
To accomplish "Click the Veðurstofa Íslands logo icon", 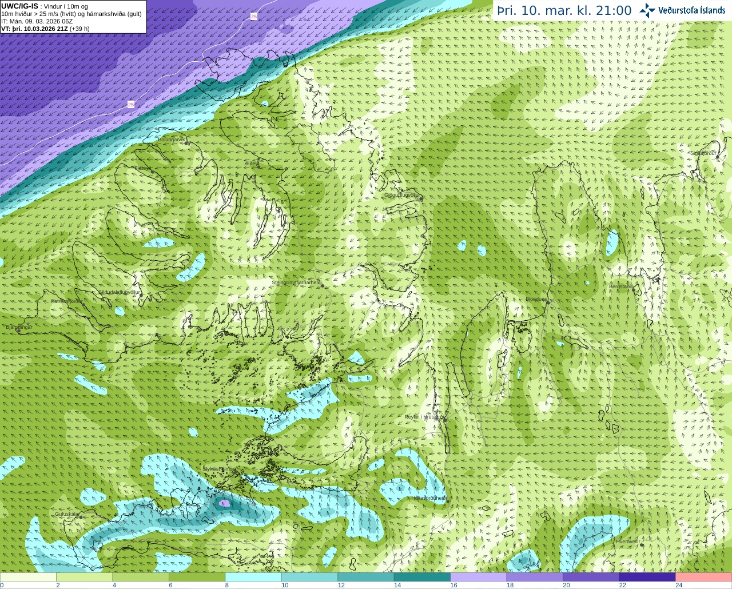I will [647, 10].
